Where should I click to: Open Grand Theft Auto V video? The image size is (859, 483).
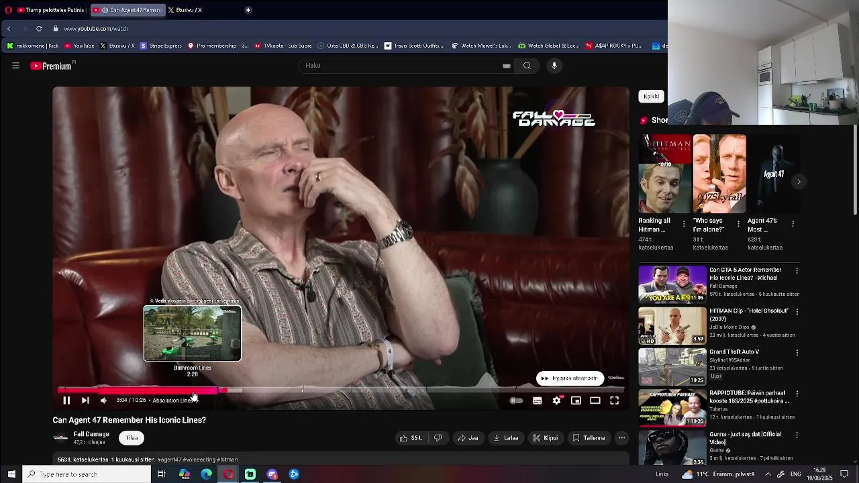coord(672,366)
